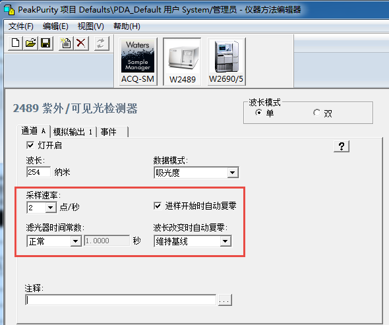389x325 pixels.
Task: Toggle the 灯开启 checkbox
Action: coord(30,145)
